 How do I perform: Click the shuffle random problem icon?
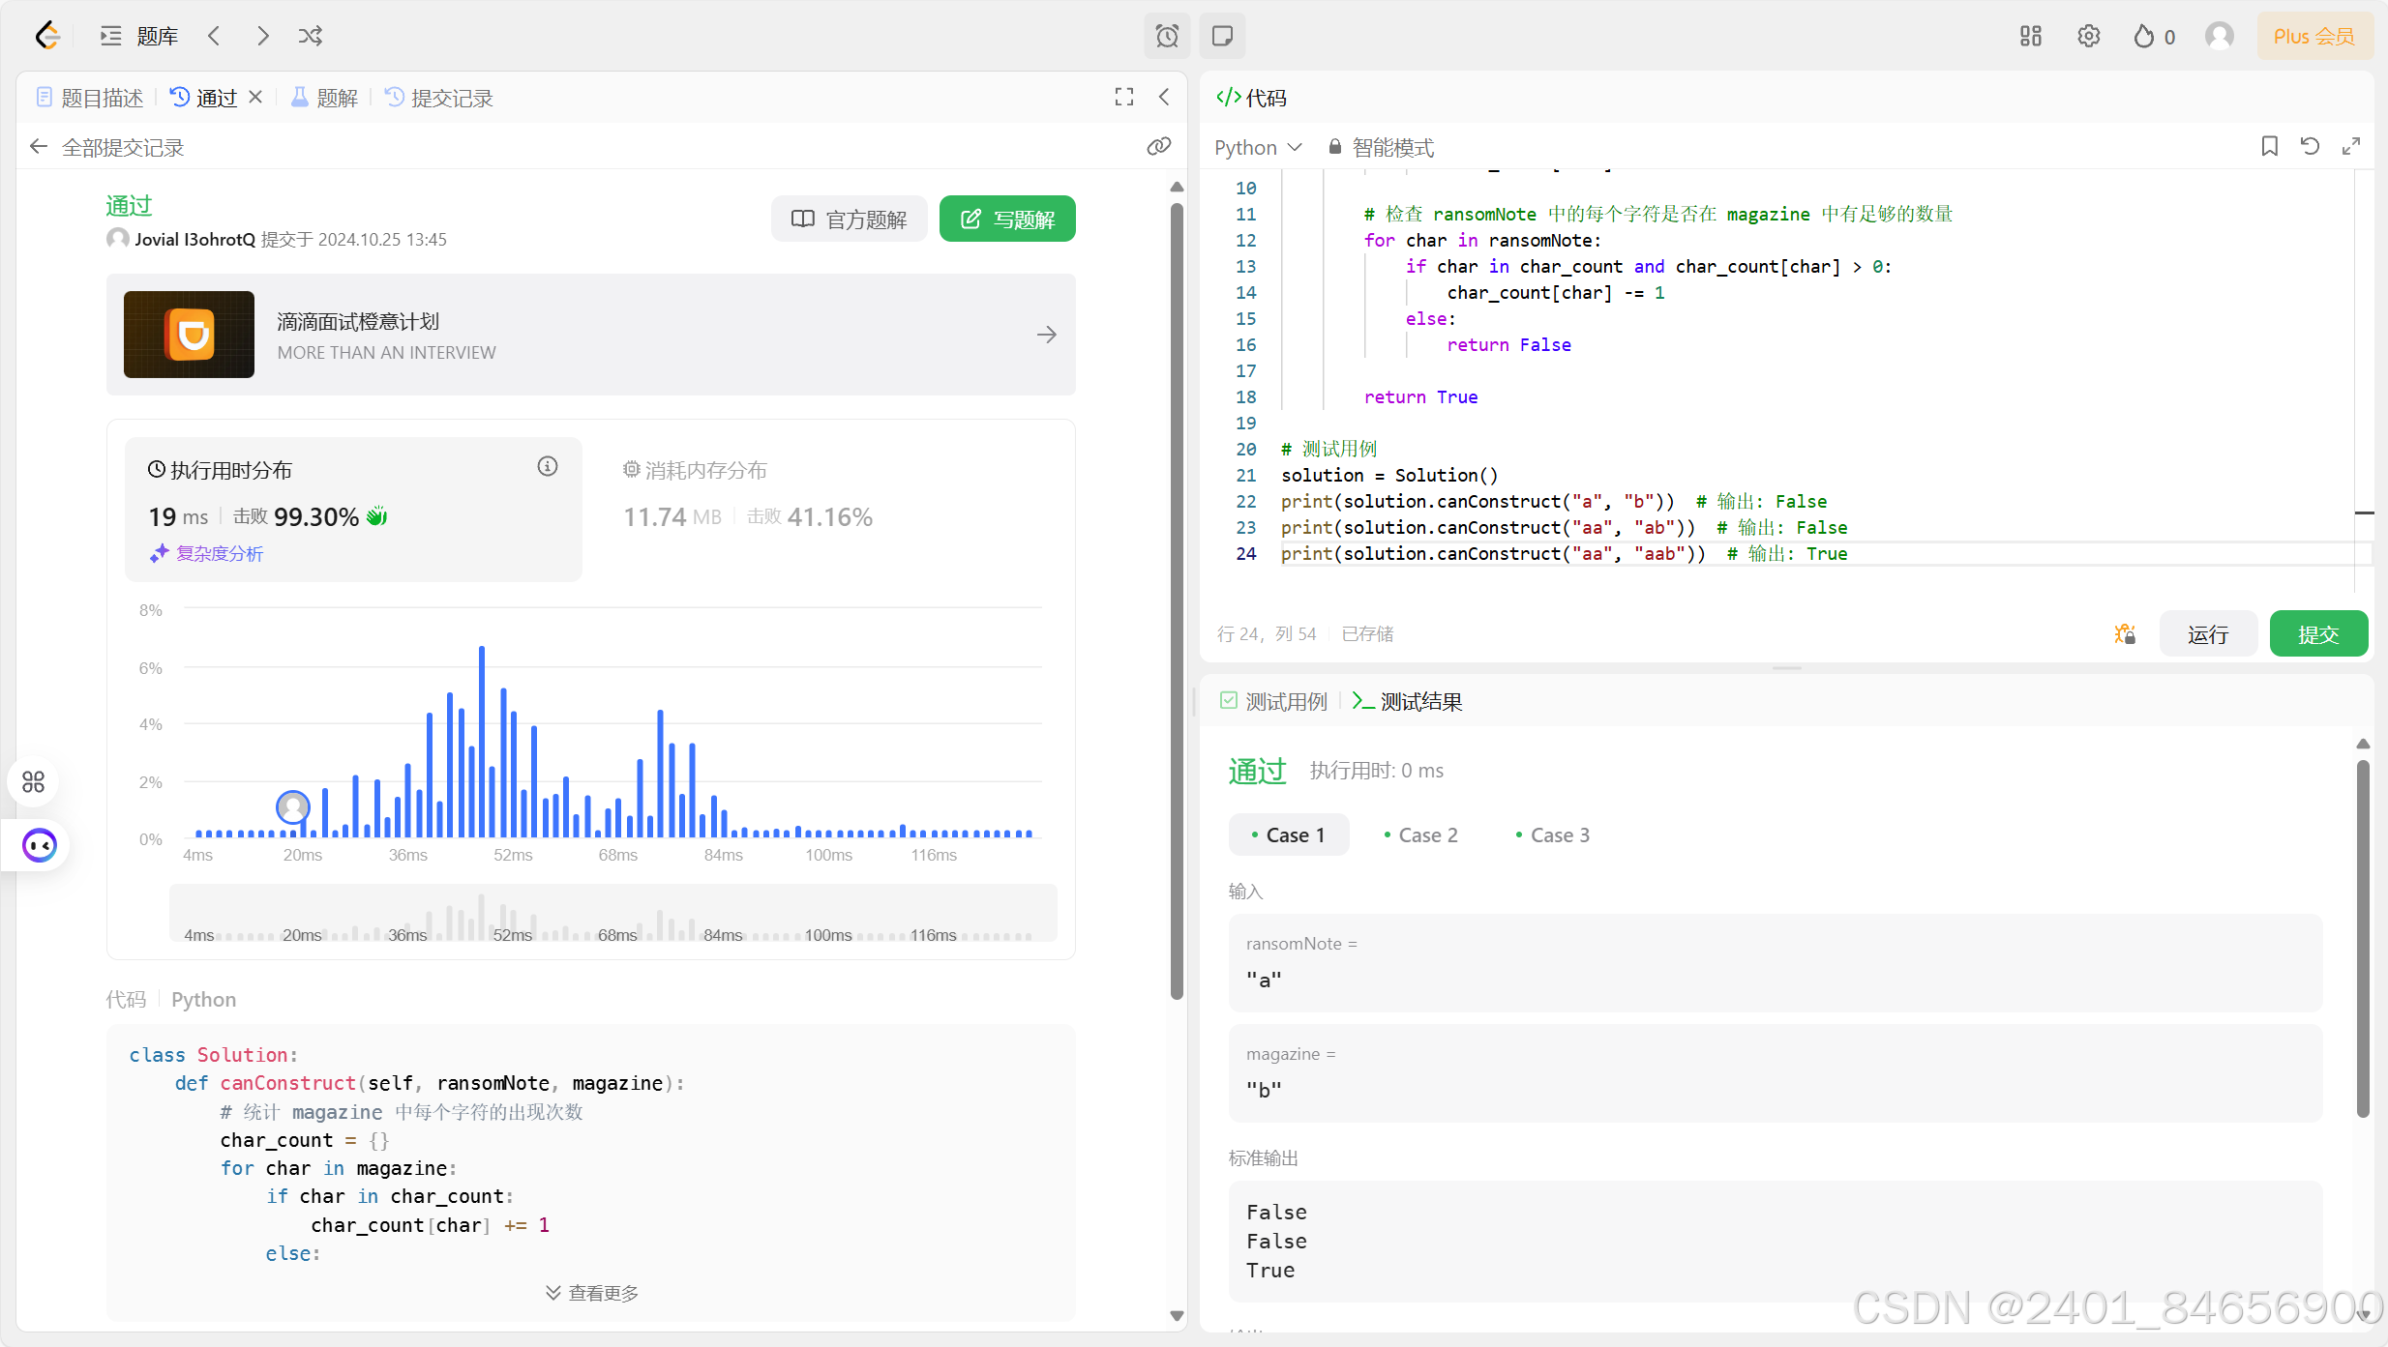coord(310,36)
